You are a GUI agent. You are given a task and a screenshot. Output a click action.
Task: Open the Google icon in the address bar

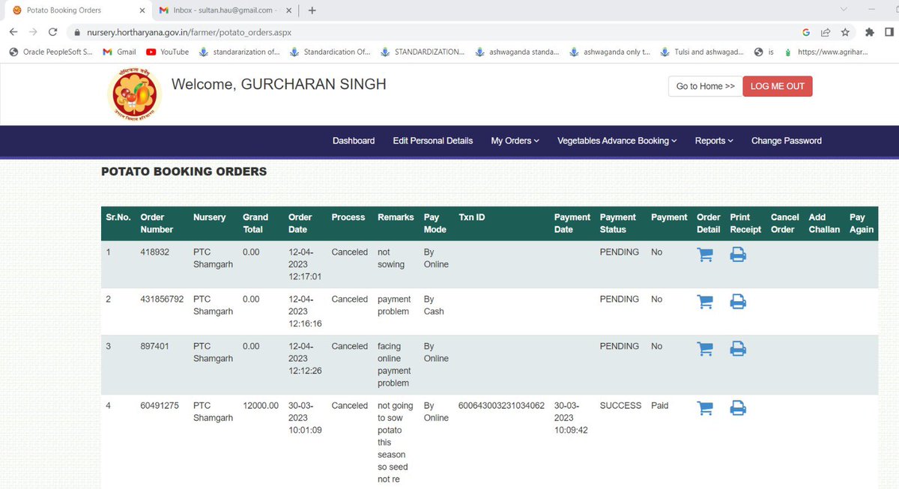(806, 32)
